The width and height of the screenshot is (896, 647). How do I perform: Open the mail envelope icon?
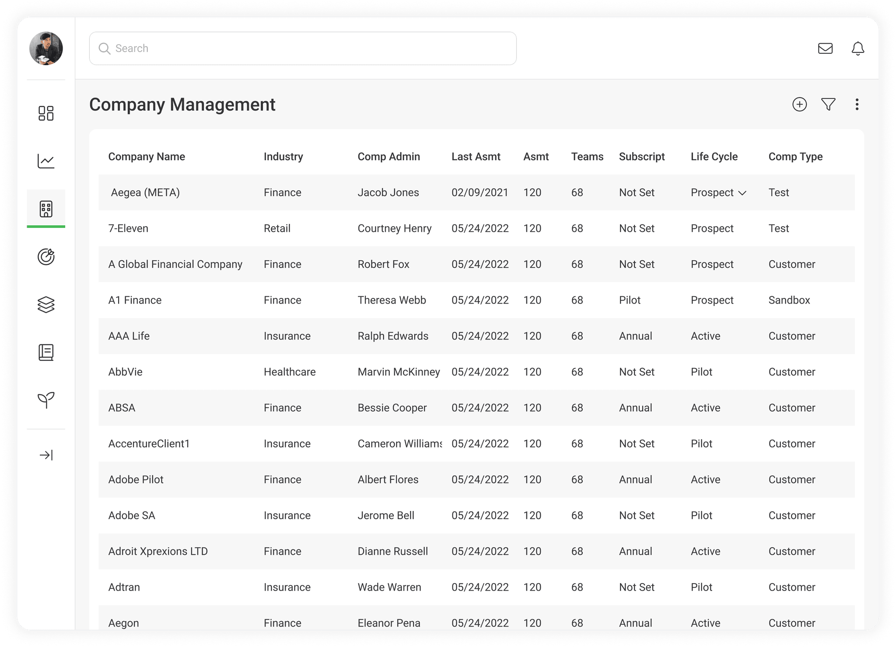point(825,48)
